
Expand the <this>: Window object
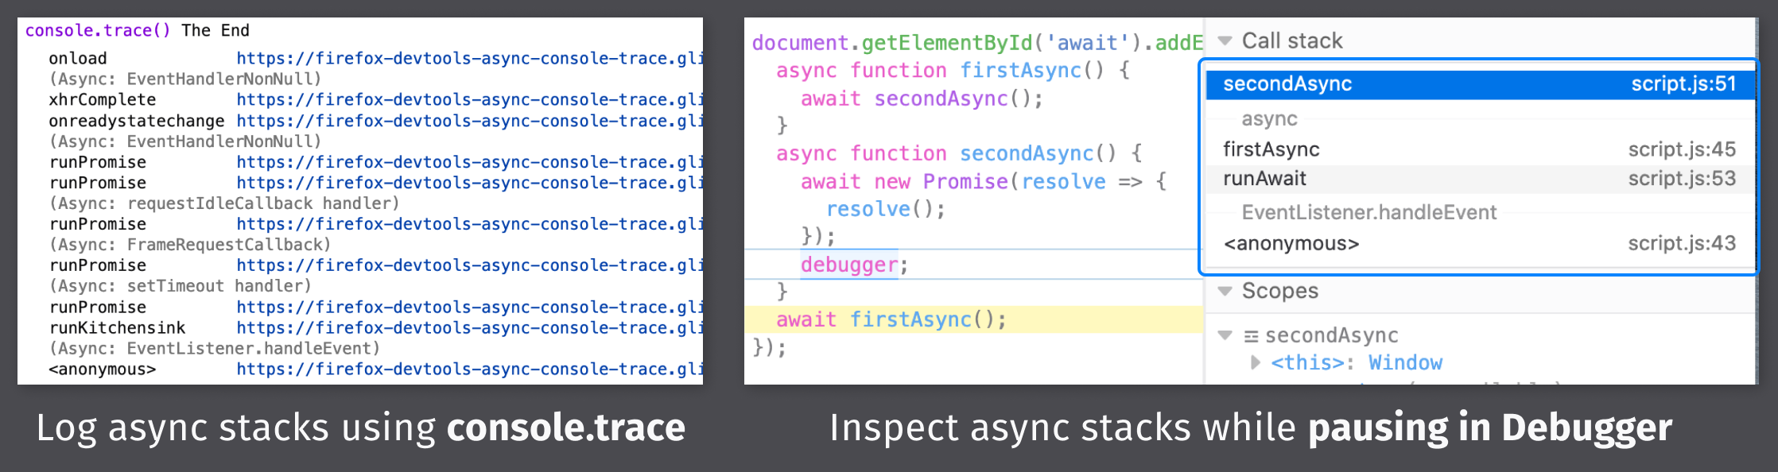[x=1256, y=363]
